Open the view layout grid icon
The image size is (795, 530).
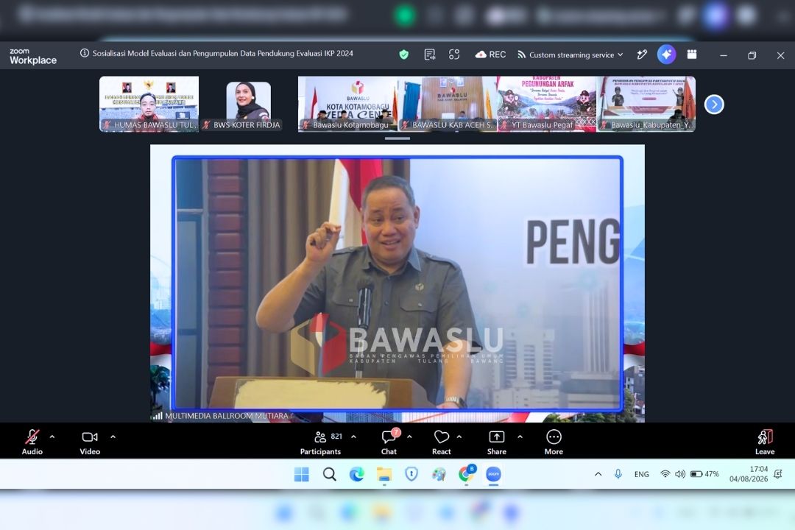[x=691, y=54]
